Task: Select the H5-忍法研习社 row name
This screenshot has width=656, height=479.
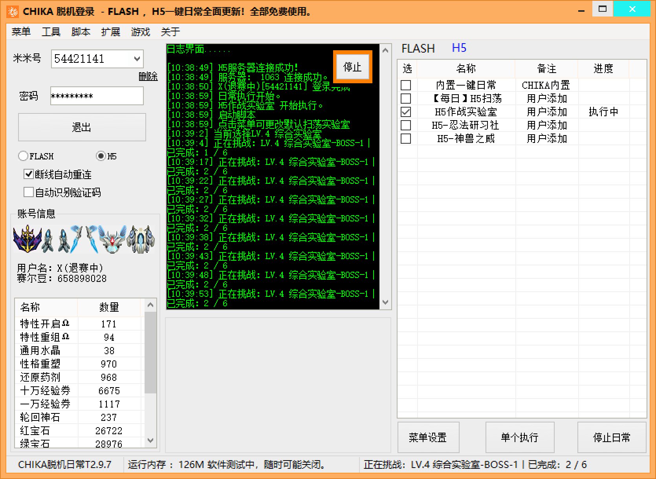Action: click(466, 125)
